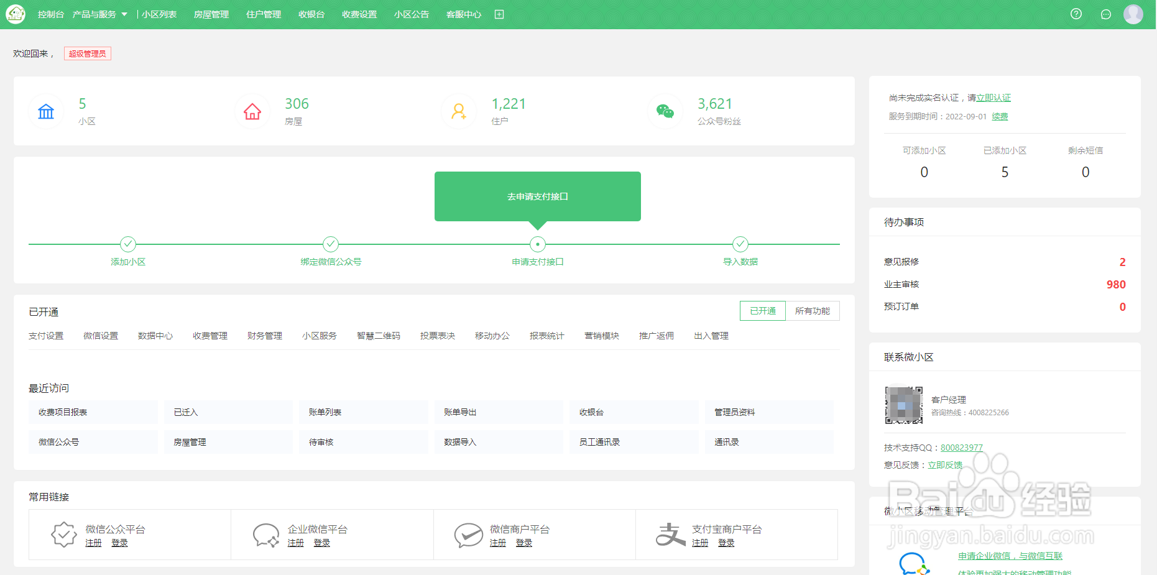Open 房屋管理 in the top menu
This screenshot has height=575, width=1157.
tap(211, 14)
